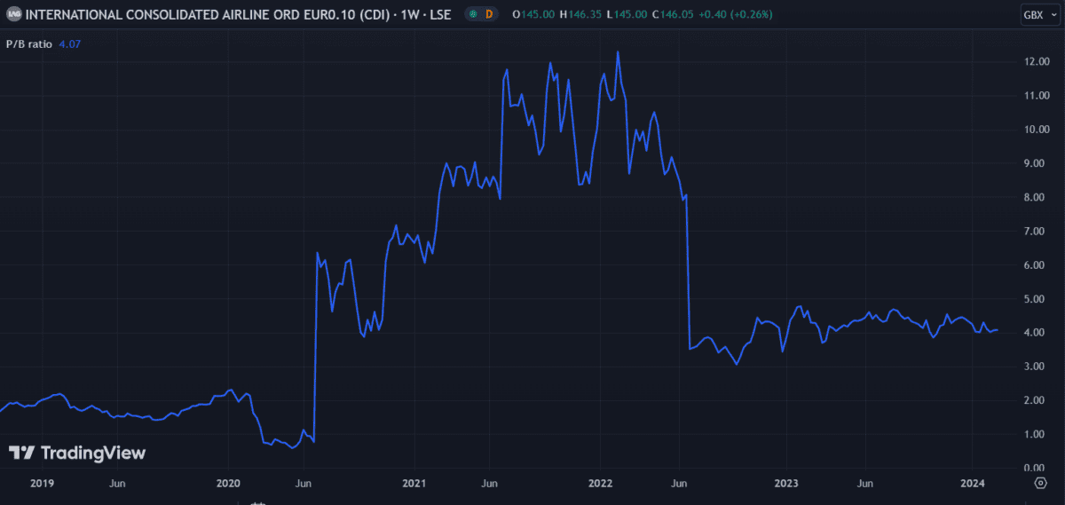This screenshot has height=505, width=1065.
Task: Click the TradingView logo watermark
Action: 77,453
